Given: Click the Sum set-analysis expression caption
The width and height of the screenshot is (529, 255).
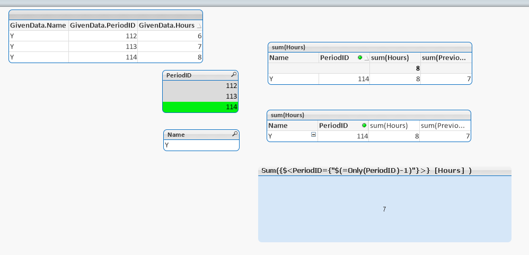Looking at the screenshot, I should [366, 171].
